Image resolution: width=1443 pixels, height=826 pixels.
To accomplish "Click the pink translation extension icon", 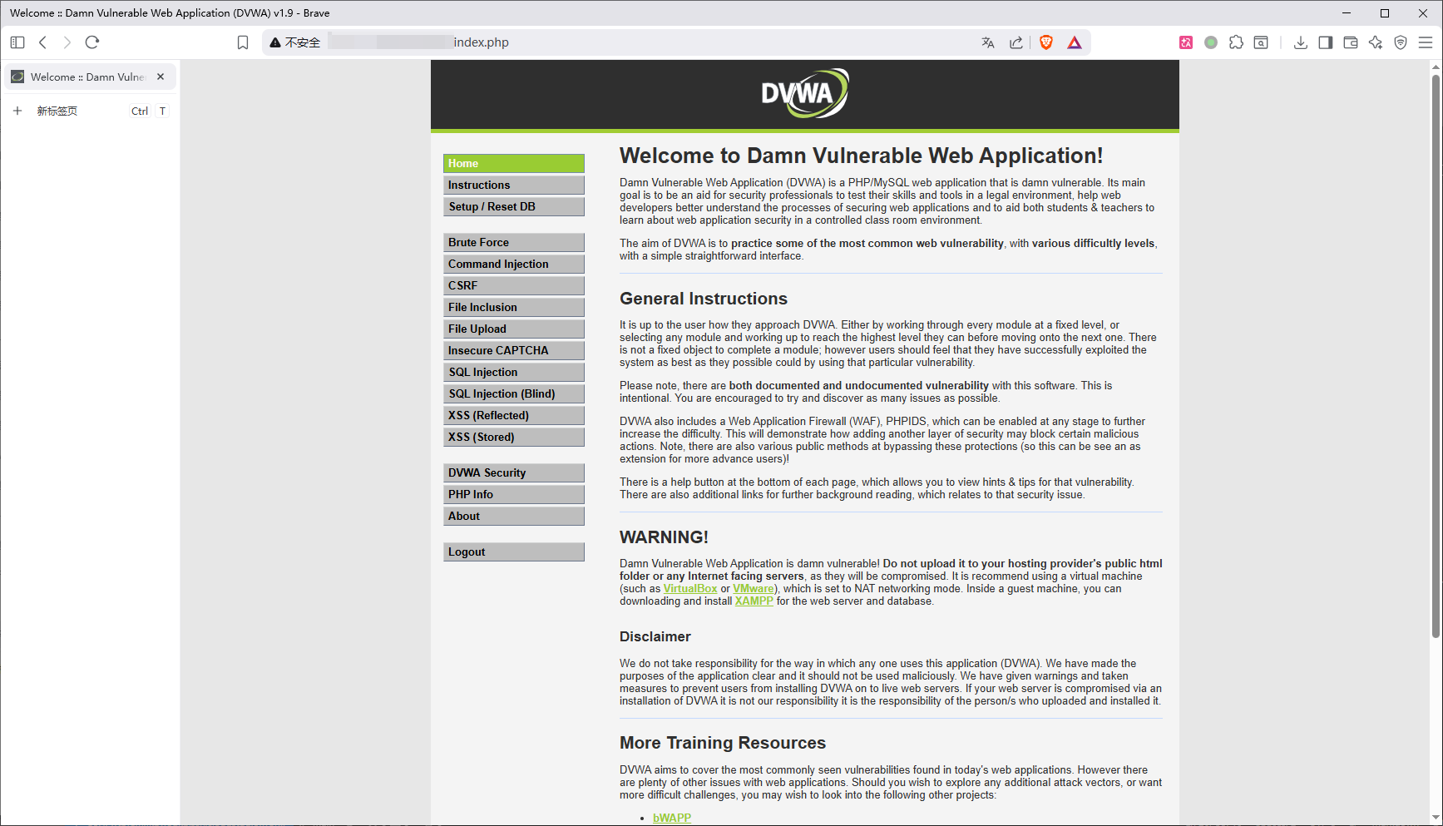I will coord(1186,42).
